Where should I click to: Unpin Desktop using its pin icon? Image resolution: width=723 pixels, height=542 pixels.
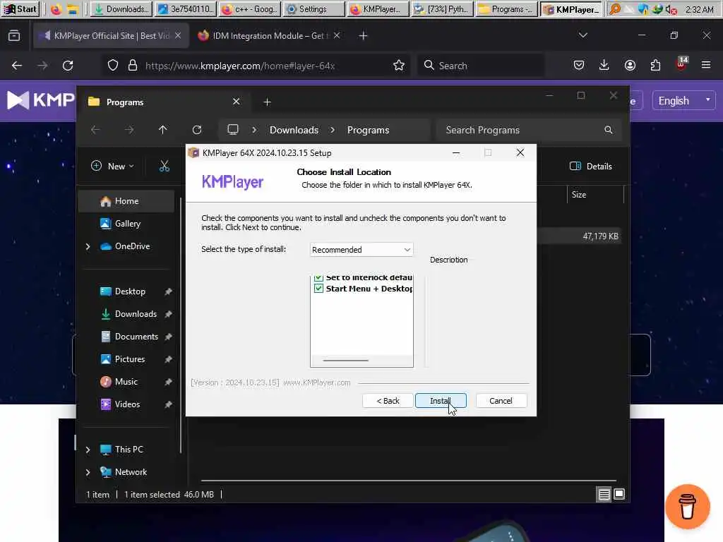pos(168,291)
